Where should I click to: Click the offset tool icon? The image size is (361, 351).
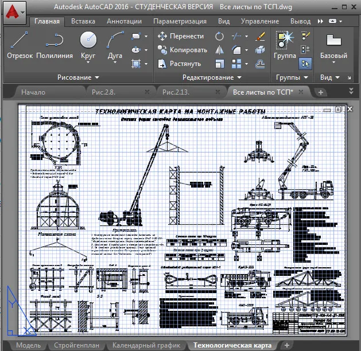(260, 64)
